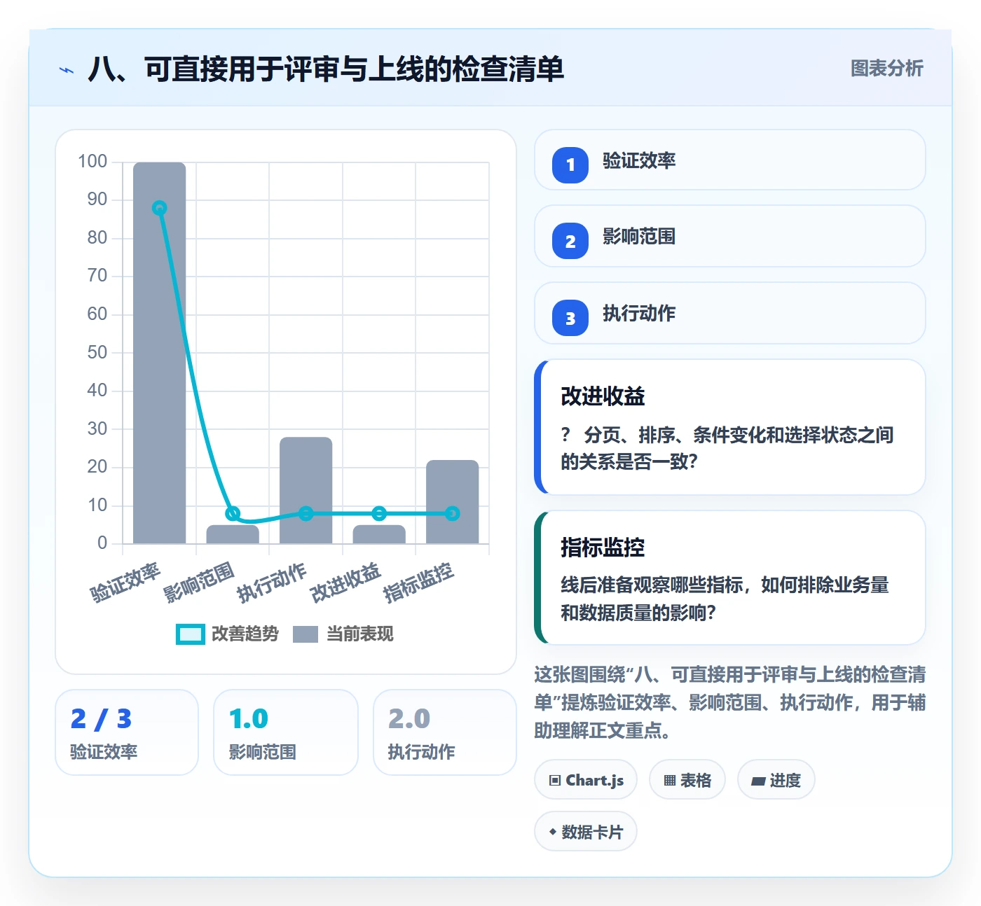
Task: Click the 2.0 执行动作 stat card
Action: coord(445,732)
